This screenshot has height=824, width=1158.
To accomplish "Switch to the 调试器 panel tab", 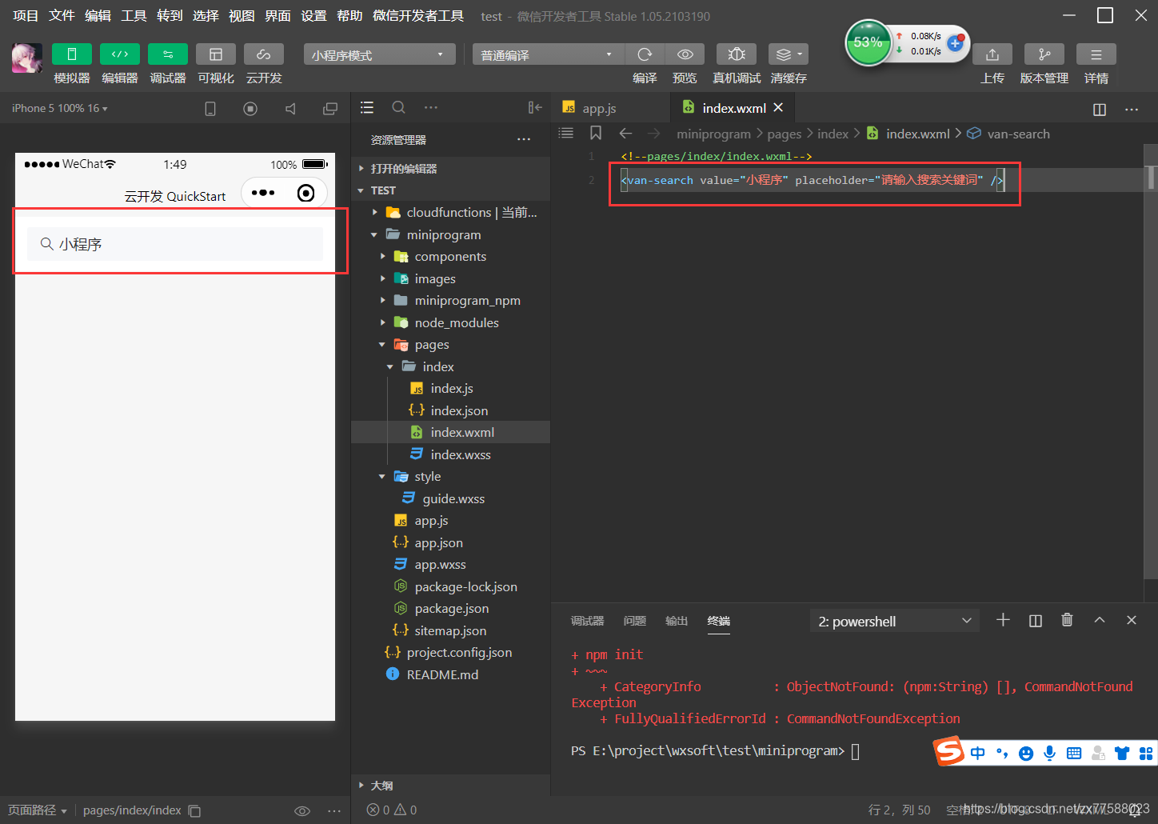I will [x=587, y=621].
